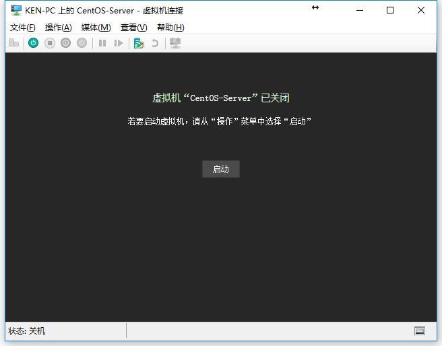Viewport: 442px width, 346px height.
Task: Click the Turn Off stop icon
Action: [x=50, y=43]
